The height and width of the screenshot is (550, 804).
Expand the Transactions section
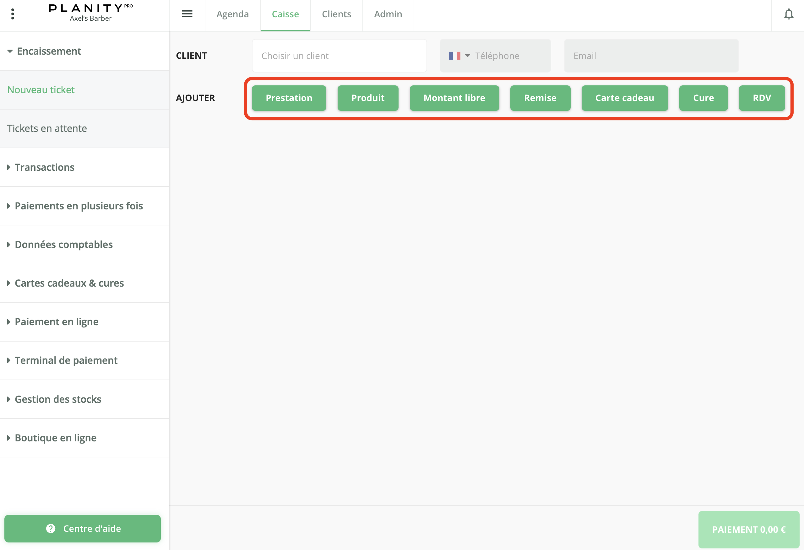44,167
